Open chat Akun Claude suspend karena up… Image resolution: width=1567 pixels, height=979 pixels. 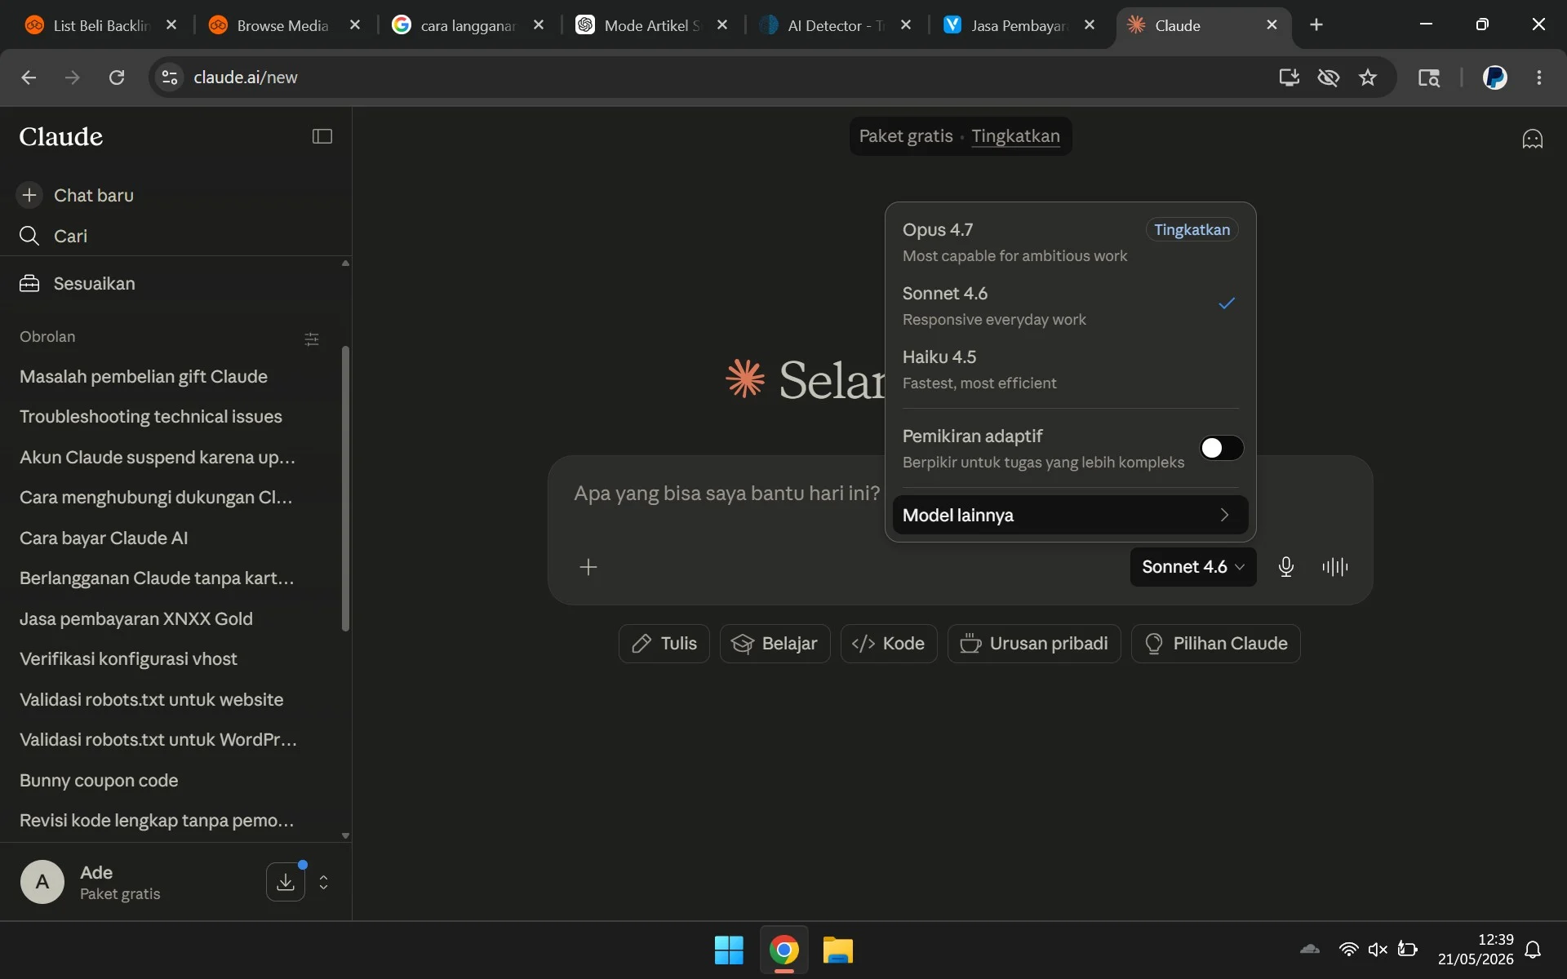[158, 457]
